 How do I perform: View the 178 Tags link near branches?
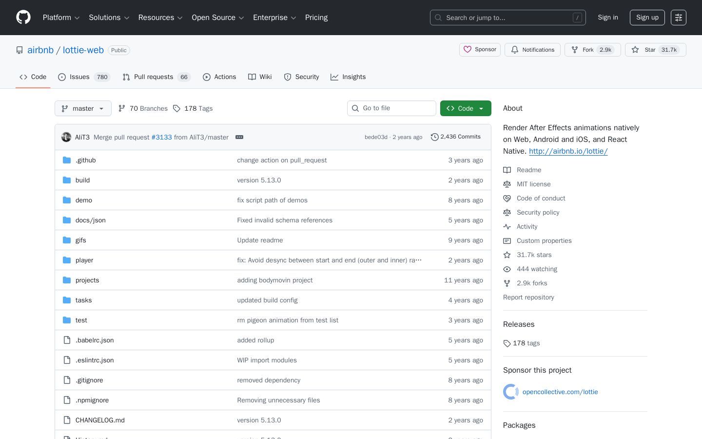[x=193, y=108]
